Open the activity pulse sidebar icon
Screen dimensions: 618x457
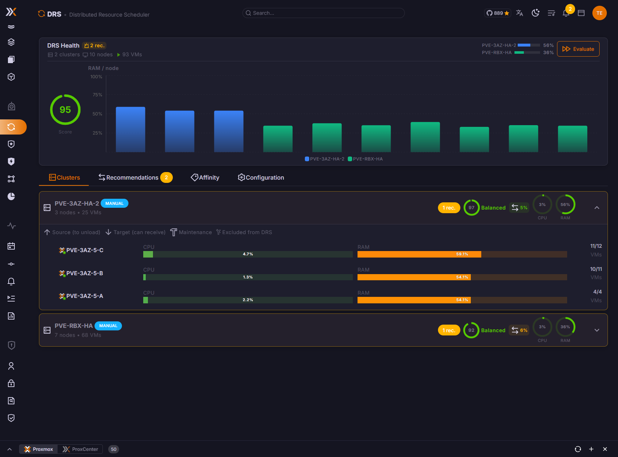pyautogui.click(x=11, y=226)
